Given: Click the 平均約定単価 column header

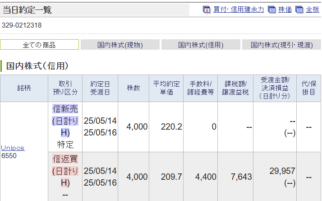Looking at the screenshot, I should (166, 88).
